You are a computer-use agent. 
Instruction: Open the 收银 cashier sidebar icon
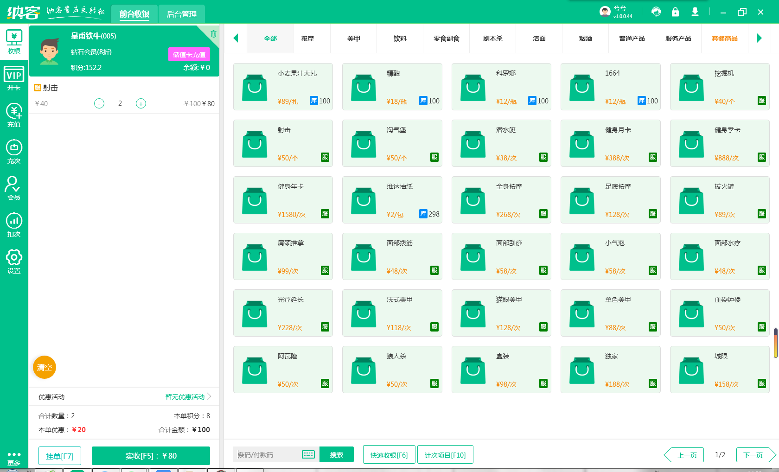(14, 42)
